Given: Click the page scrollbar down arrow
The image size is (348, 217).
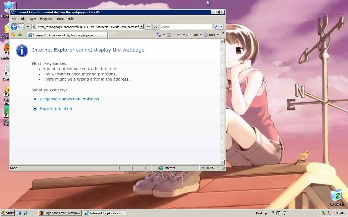Looking at the screenshot, I should (222, 162).
